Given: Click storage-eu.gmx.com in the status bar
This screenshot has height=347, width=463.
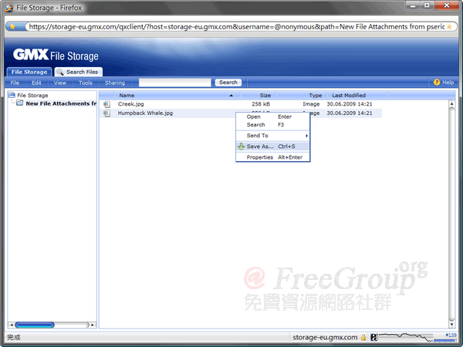Looking at the screenshot, I should point(325,337).
